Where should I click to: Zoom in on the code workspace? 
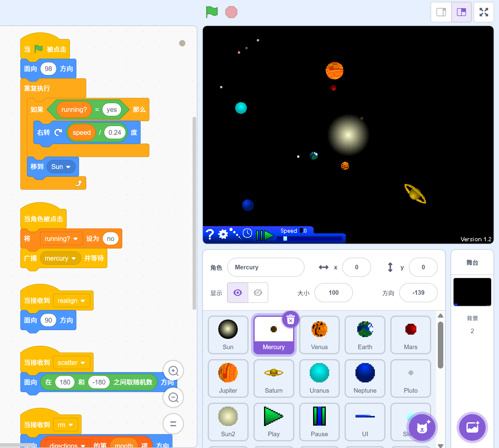pyautogui.click(x=173, y=371)
